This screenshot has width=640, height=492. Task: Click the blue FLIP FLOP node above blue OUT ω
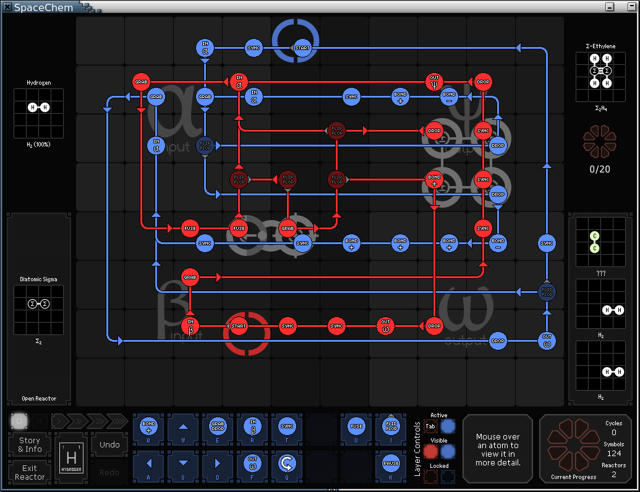pyautogui.click(x=547, y=292)
